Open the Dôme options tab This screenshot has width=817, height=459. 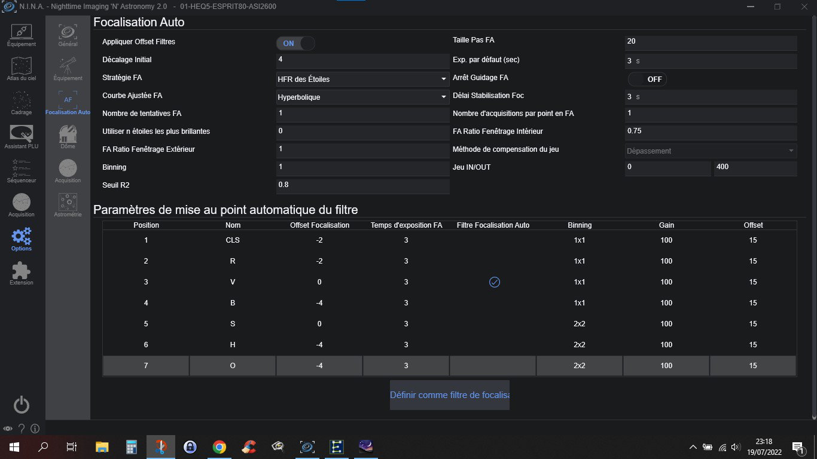(x=68, y=137)
